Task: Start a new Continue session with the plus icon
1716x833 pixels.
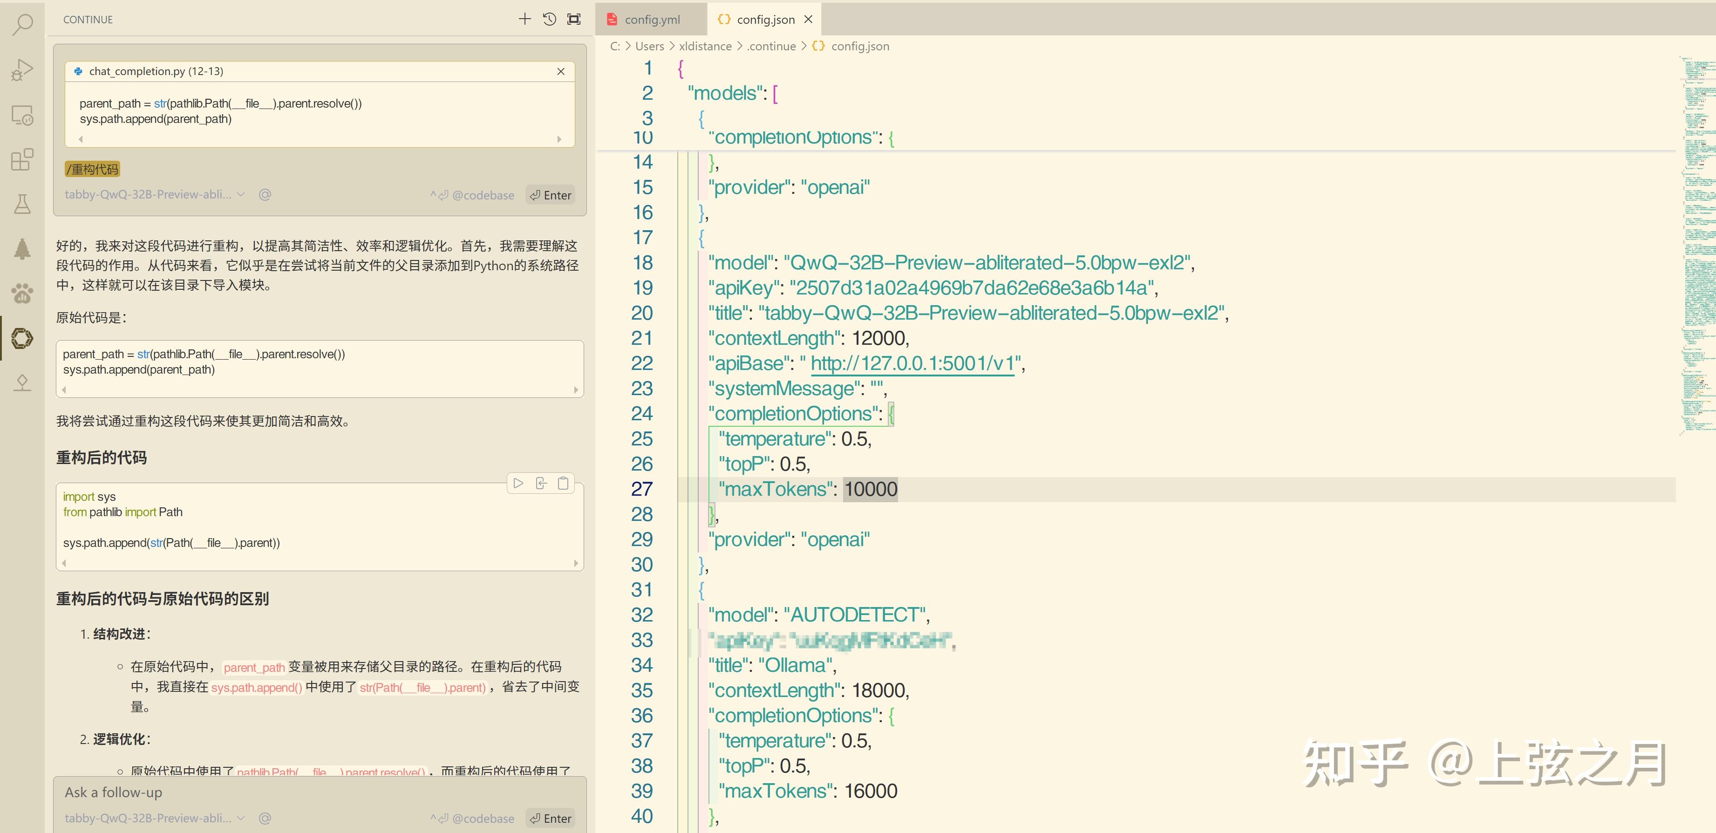Action: (x=524, y=19)
